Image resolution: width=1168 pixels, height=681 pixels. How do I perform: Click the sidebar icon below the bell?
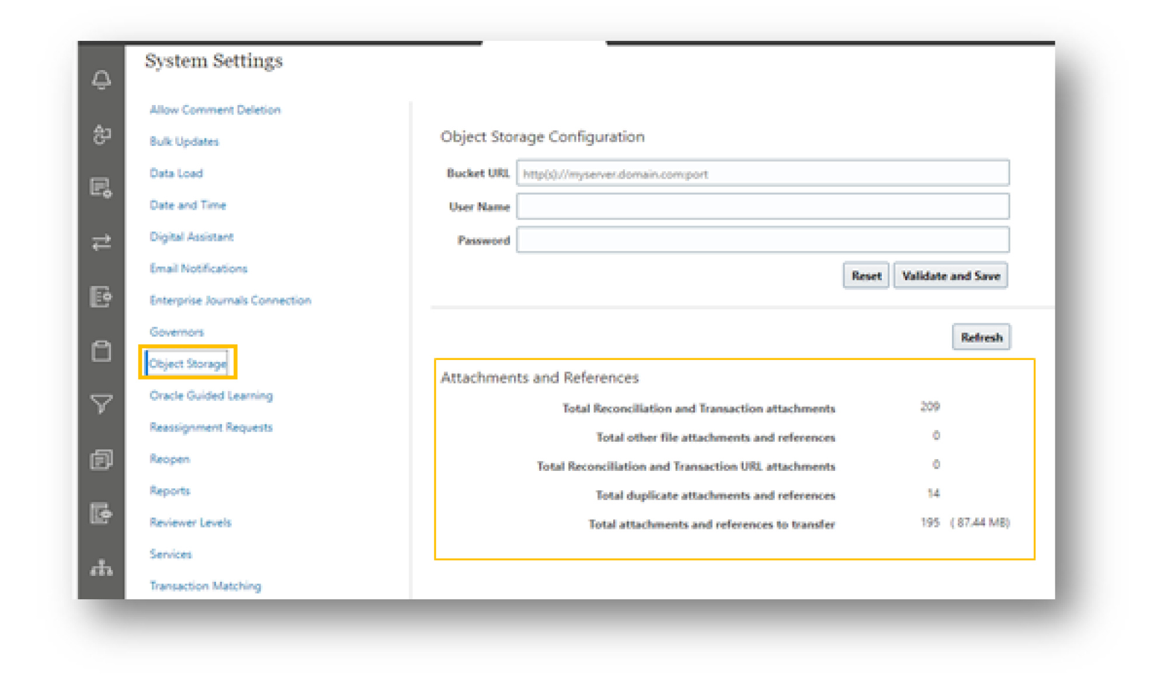[x=102, y=134]
